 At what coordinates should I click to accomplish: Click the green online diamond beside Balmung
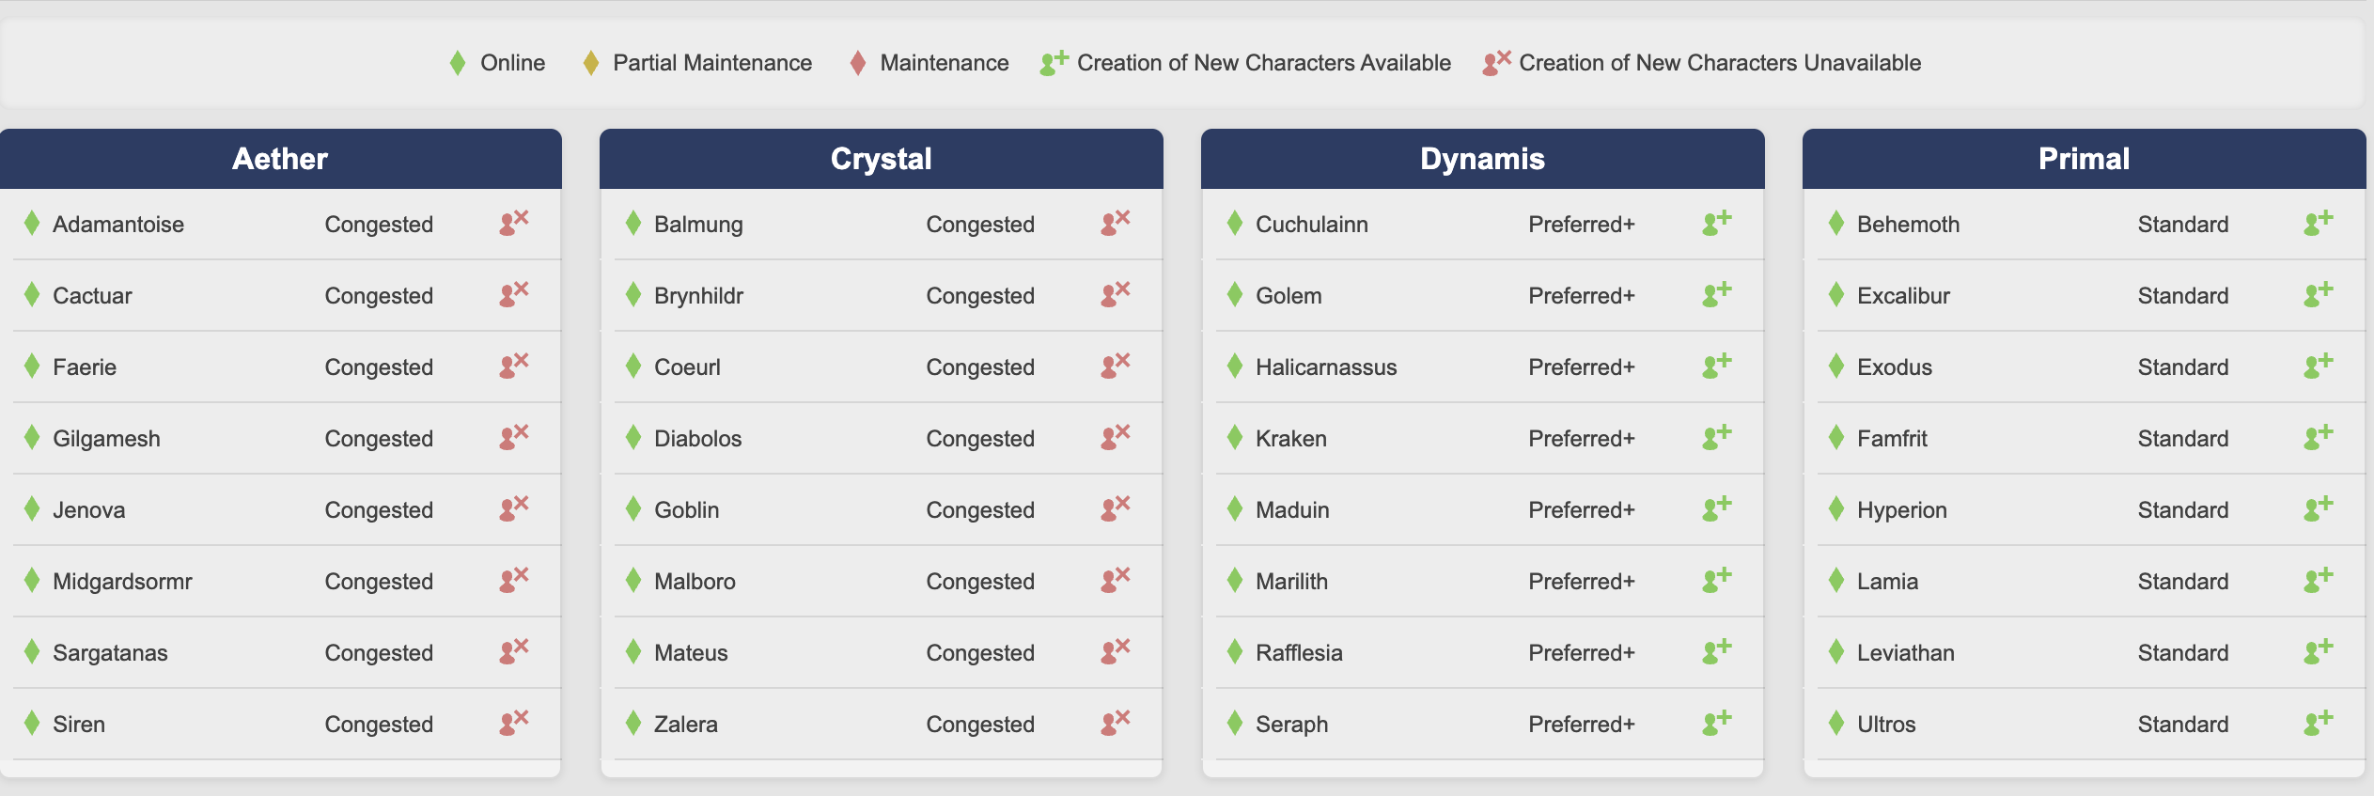coord(633,224)
